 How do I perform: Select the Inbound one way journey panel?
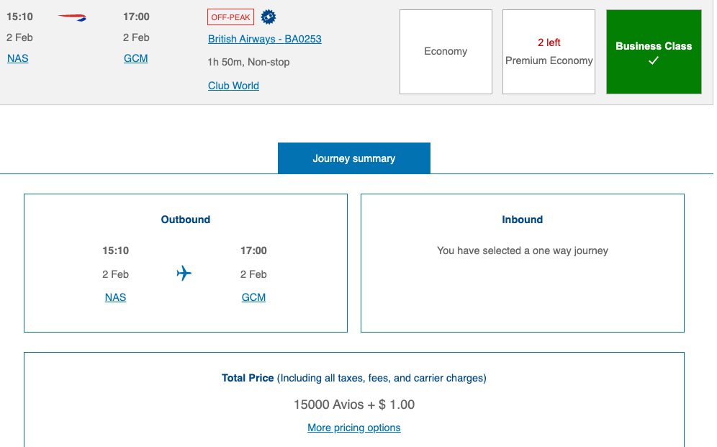(x=523, y=263)
